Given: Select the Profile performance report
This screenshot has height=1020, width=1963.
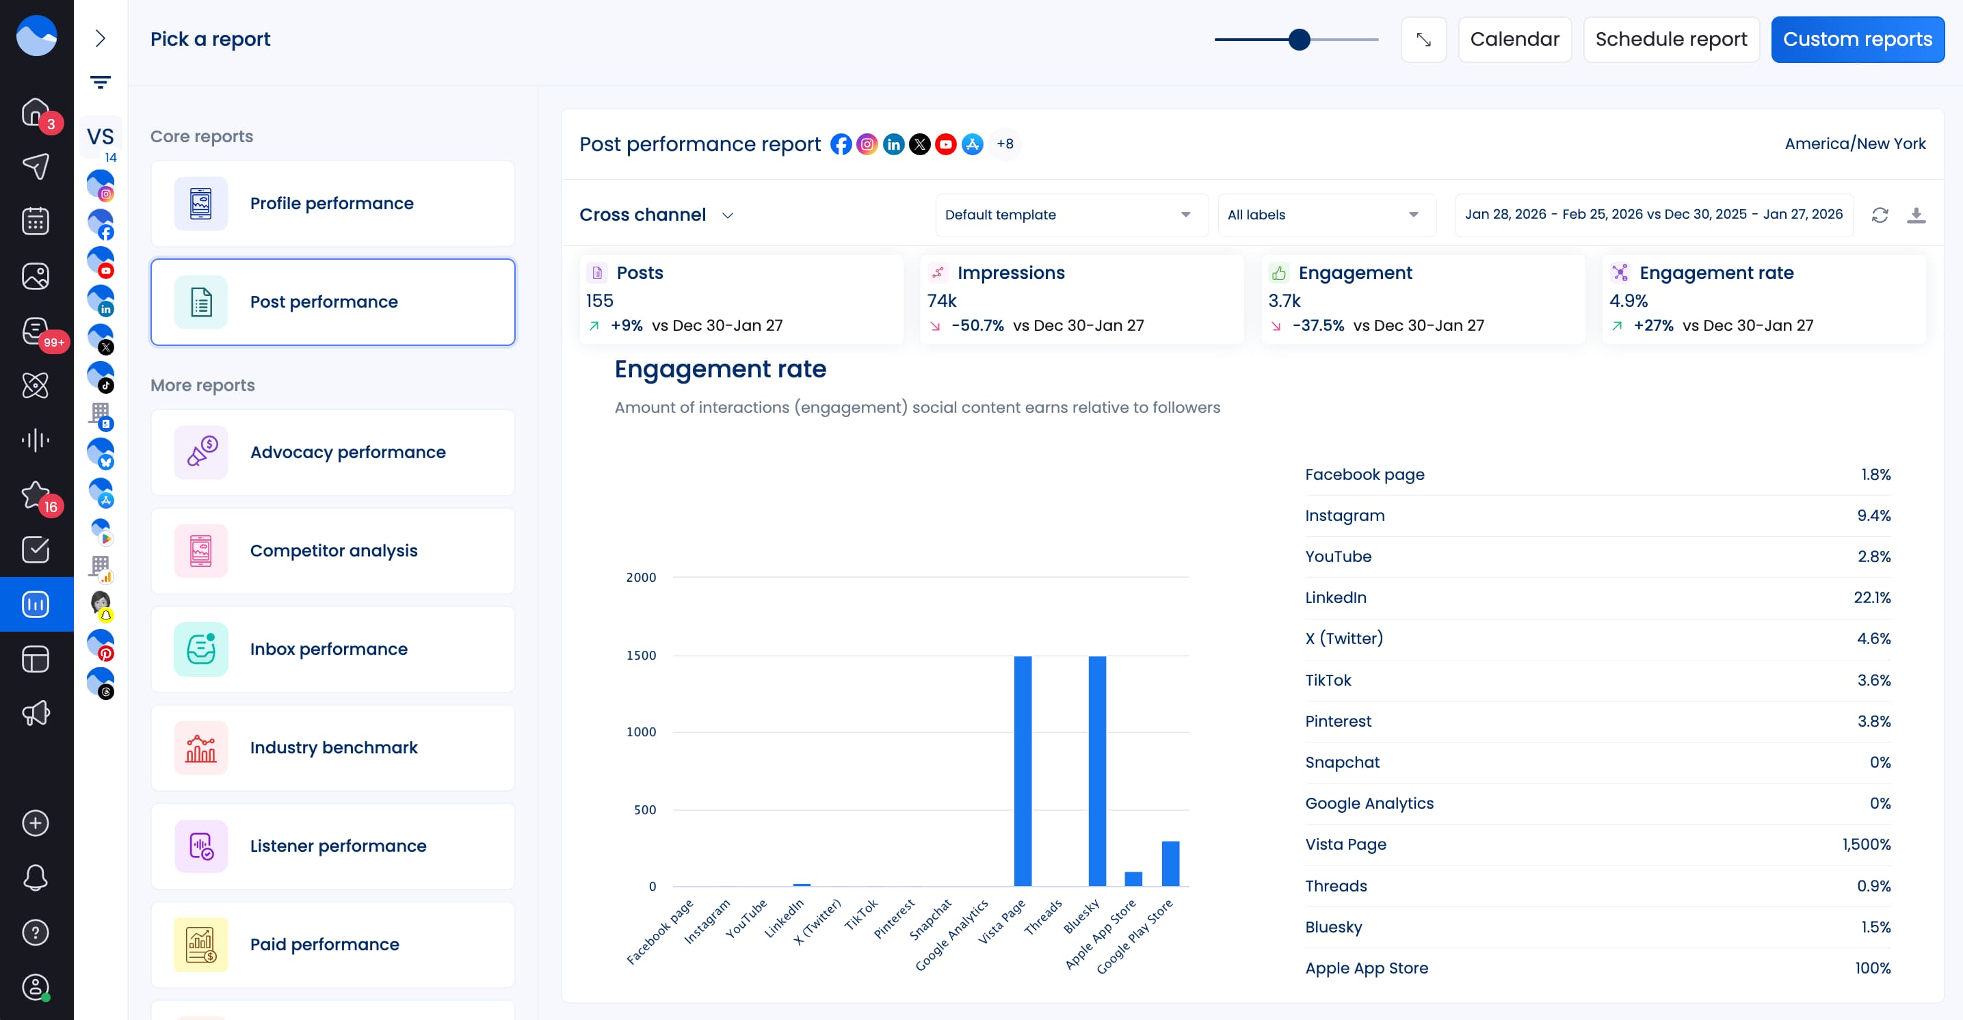Looking at the screenshot, I should (333, 204).
